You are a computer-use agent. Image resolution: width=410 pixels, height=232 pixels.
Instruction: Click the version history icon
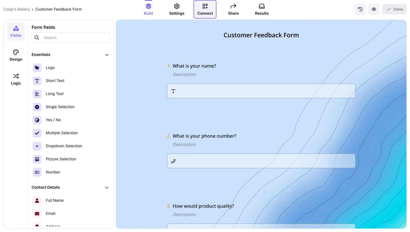click(x=360, y=9)
